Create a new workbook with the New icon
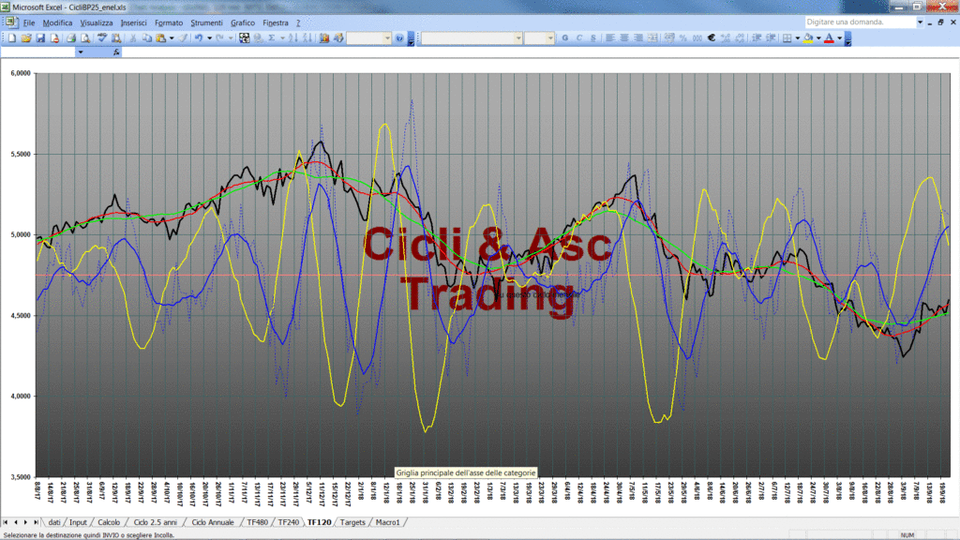The image size is (960, 540). pos(11,37)
